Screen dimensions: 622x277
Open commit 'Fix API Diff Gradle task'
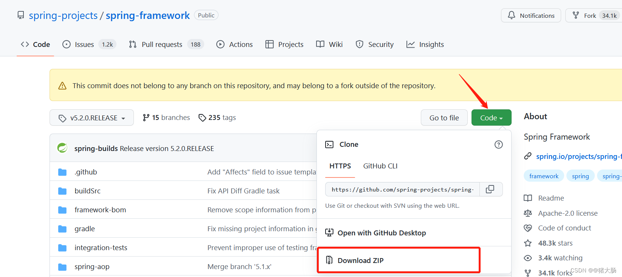244,191
